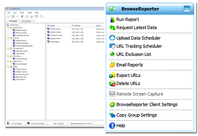Click IP cell 192.168.1.102
Viewport: 198px width, 136px height.
point(77,32)
